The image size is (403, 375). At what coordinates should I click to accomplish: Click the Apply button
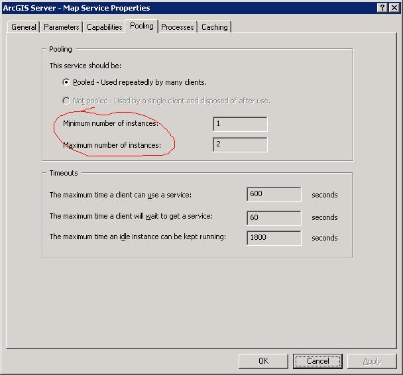[372, 361]
